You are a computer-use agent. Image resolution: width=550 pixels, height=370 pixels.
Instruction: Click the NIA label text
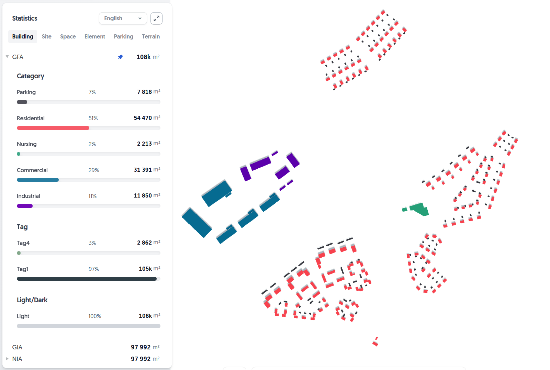click(17, 359)
